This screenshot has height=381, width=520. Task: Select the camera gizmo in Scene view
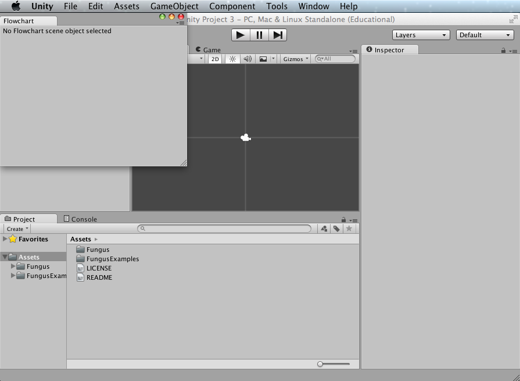(x=246, y=137)
